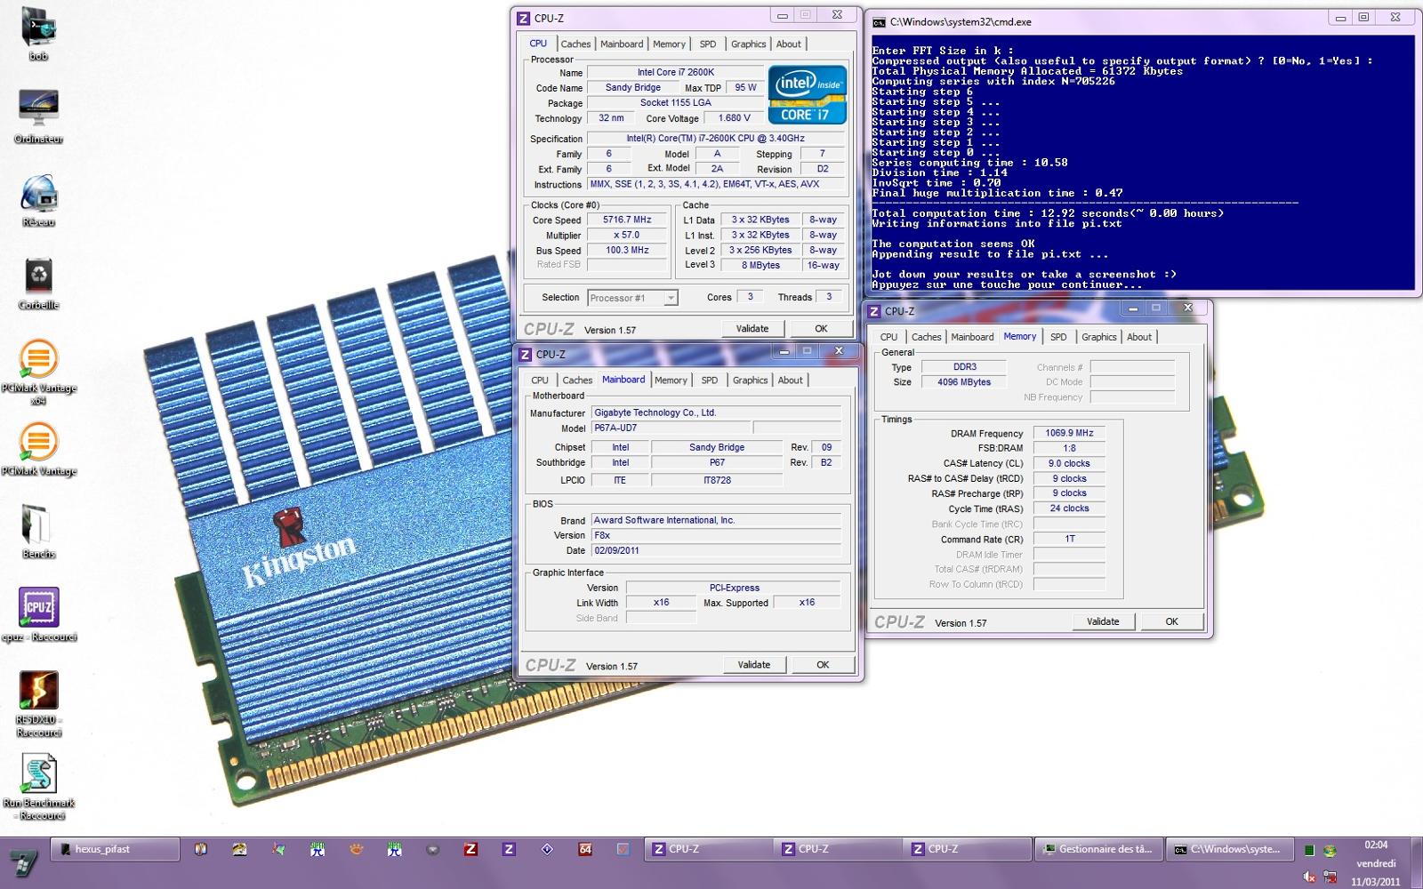Click the Core Voltage value 1.680 V
1423x889 pixels.
(734, 118)
